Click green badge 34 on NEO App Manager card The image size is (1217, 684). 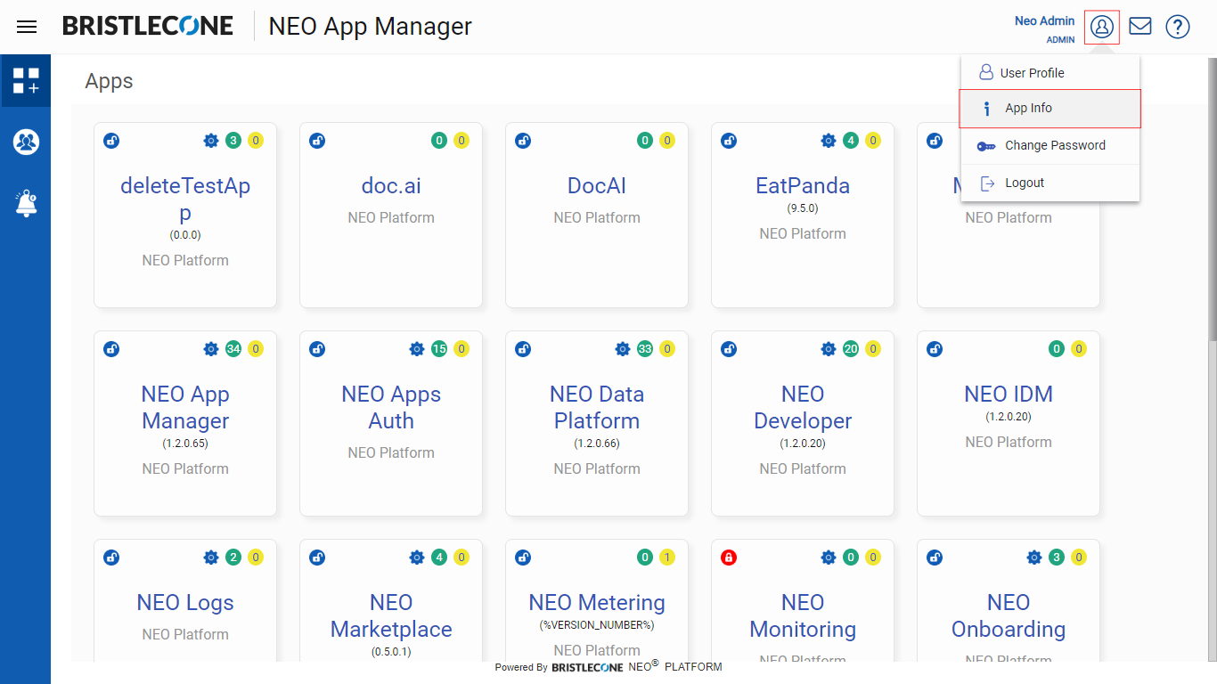coord(233,349)
